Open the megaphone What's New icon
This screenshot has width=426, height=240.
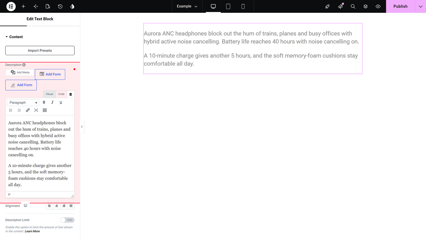coord(340,6)
